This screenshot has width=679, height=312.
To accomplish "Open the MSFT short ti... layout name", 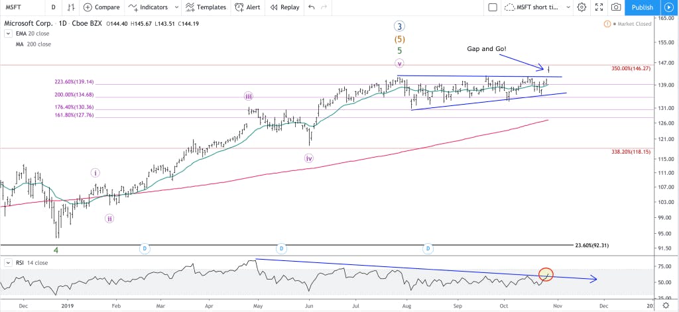I will (537, 7).
